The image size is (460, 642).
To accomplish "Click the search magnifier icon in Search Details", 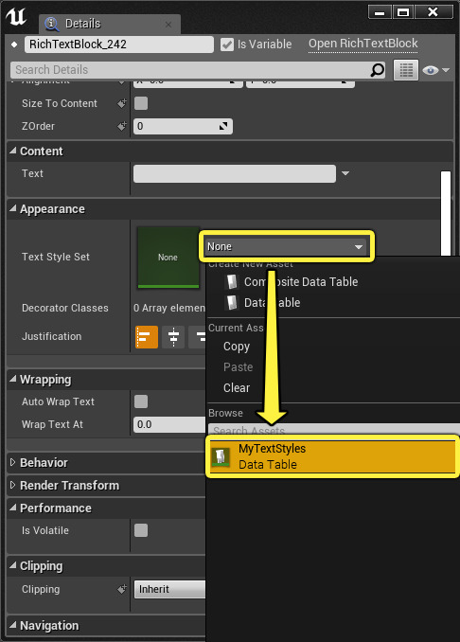I will pyautogui.click(x=377, y=70).
